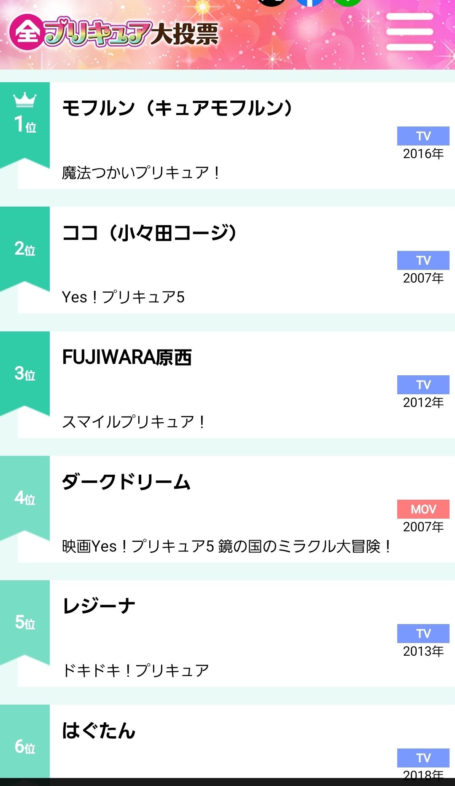Tap the 全プリキュア大投票 logo
Screen dimensions: 455x786
point(114,32)
